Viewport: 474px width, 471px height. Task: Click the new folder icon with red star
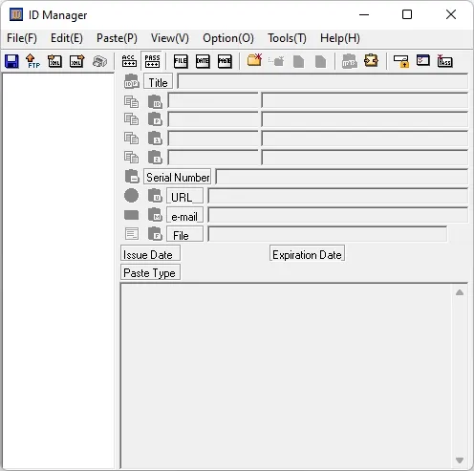point(254,60)
